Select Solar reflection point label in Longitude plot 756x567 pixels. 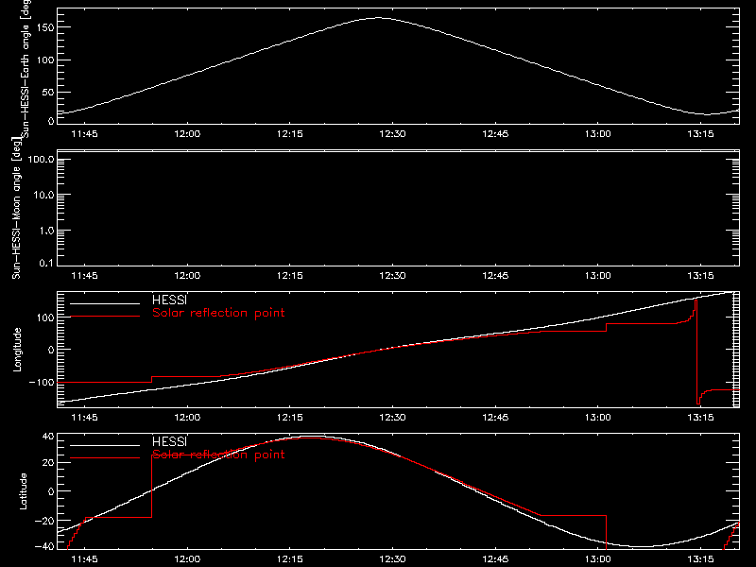click(218, 313)
